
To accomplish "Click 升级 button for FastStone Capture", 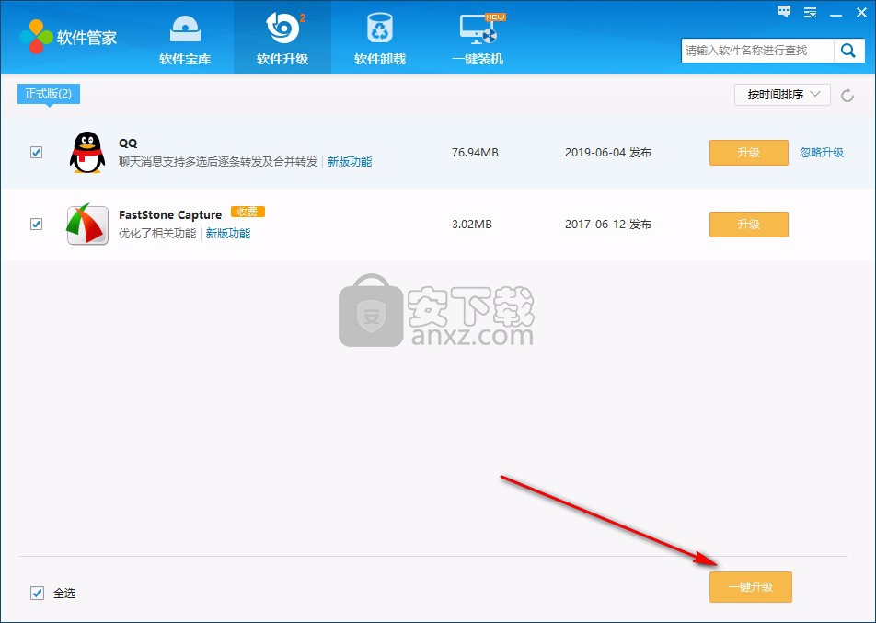I will 749,224.
